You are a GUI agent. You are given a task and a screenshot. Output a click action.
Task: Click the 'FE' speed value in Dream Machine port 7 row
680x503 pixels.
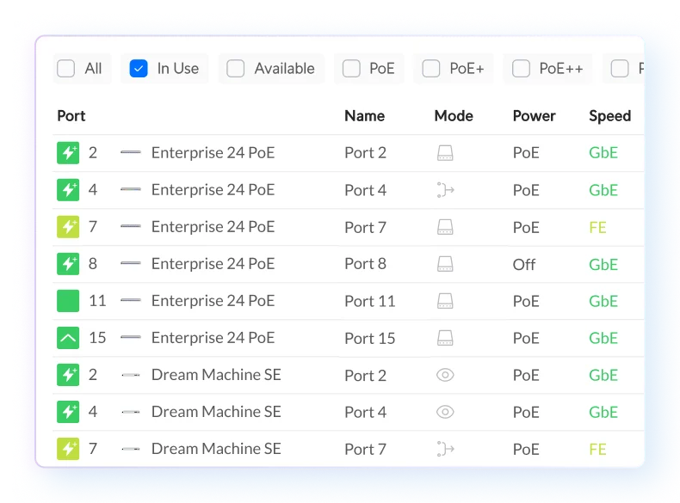(x=597, y=450)
